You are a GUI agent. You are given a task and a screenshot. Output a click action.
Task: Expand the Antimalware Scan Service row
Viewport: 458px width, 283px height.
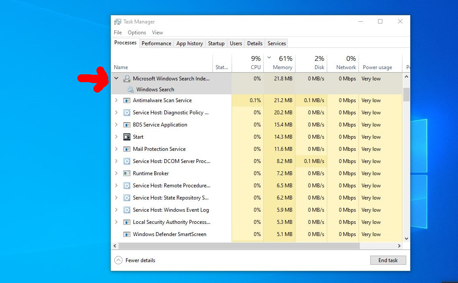click(116, 100)
